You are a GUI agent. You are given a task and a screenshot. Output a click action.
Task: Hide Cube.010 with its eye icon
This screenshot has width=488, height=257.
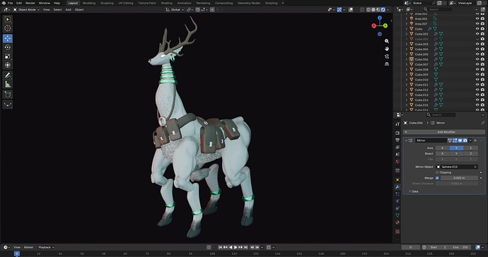pyautogui.click(x=477, y=80)
